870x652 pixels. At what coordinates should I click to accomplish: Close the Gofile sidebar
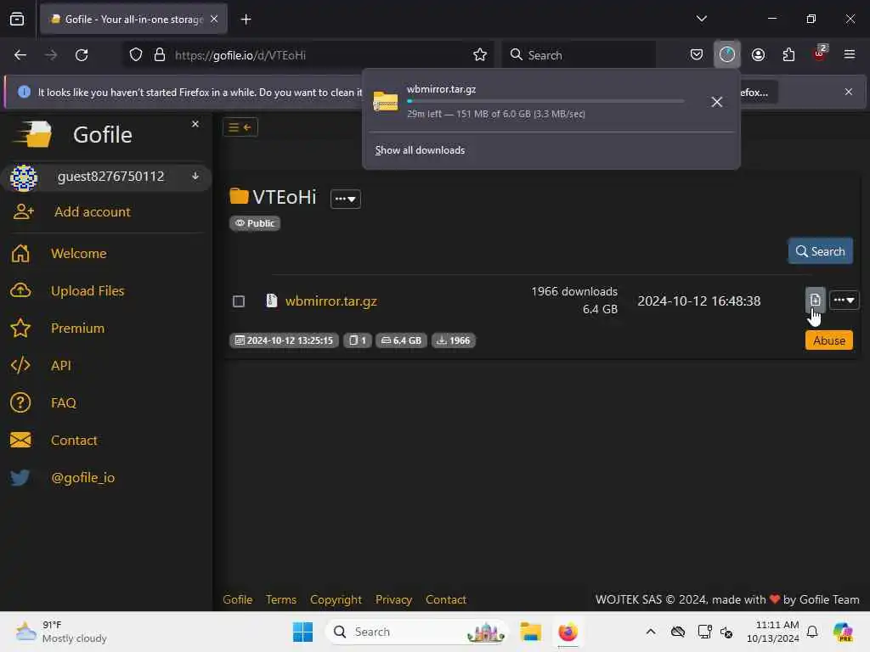point(195,124)
